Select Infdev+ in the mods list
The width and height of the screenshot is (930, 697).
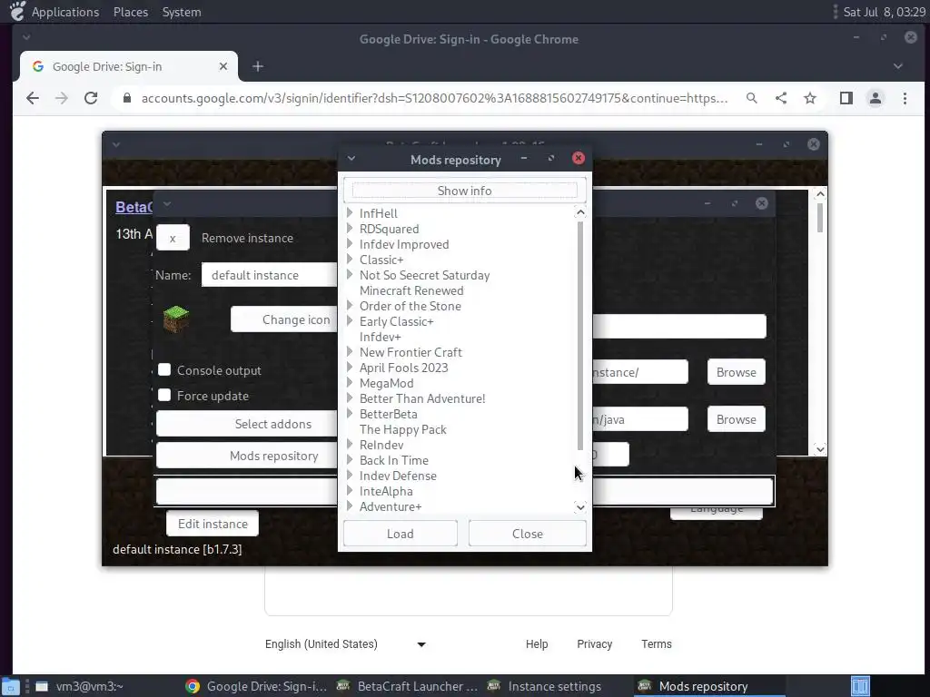[380, 337]
